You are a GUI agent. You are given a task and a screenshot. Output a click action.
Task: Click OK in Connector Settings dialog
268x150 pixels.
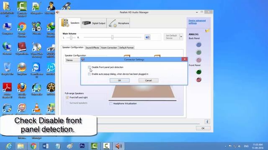point(120,80)
